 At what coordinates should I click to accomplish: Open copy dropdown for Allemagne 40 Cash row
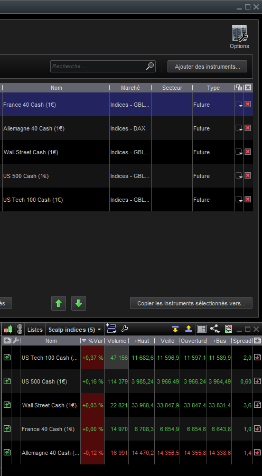(239, 128)
